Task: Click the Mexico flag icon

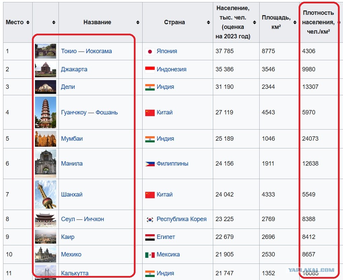Action: 150,255
